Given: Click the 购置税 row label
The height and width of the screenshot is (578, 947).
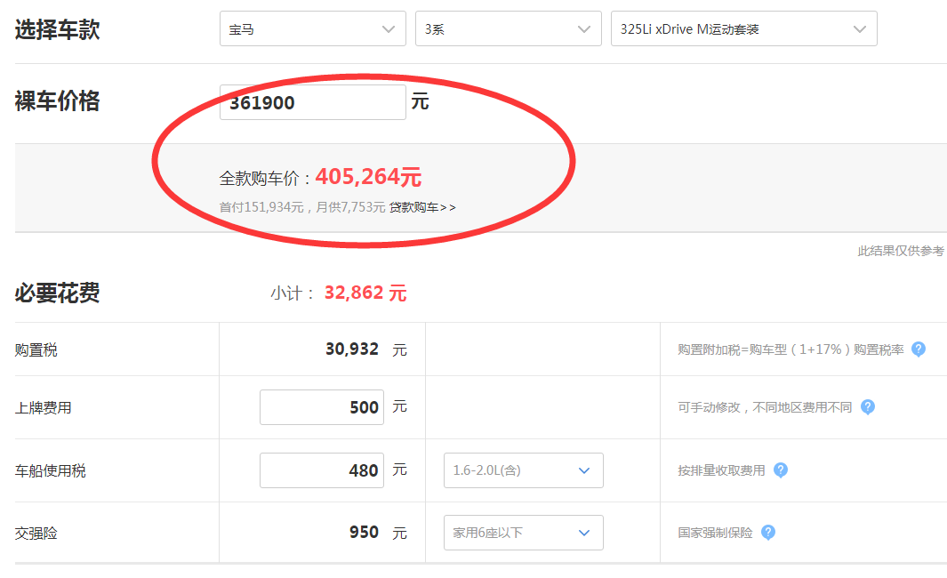Looking at the screenshot, I should [x=36, y=349].
